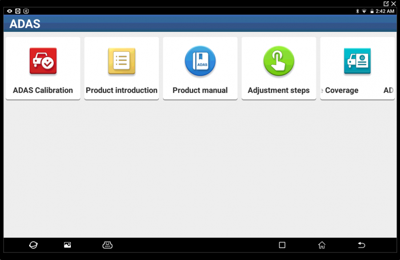The height and width of the screenshot is (260, 400).
Task: Click the ADAS header title
Action: (25, 24)
